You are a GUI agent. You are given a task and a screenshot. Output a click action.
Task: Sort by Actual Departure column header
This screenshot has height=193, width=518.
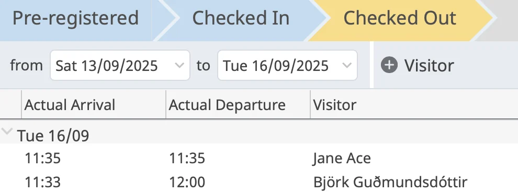(238, 105)
